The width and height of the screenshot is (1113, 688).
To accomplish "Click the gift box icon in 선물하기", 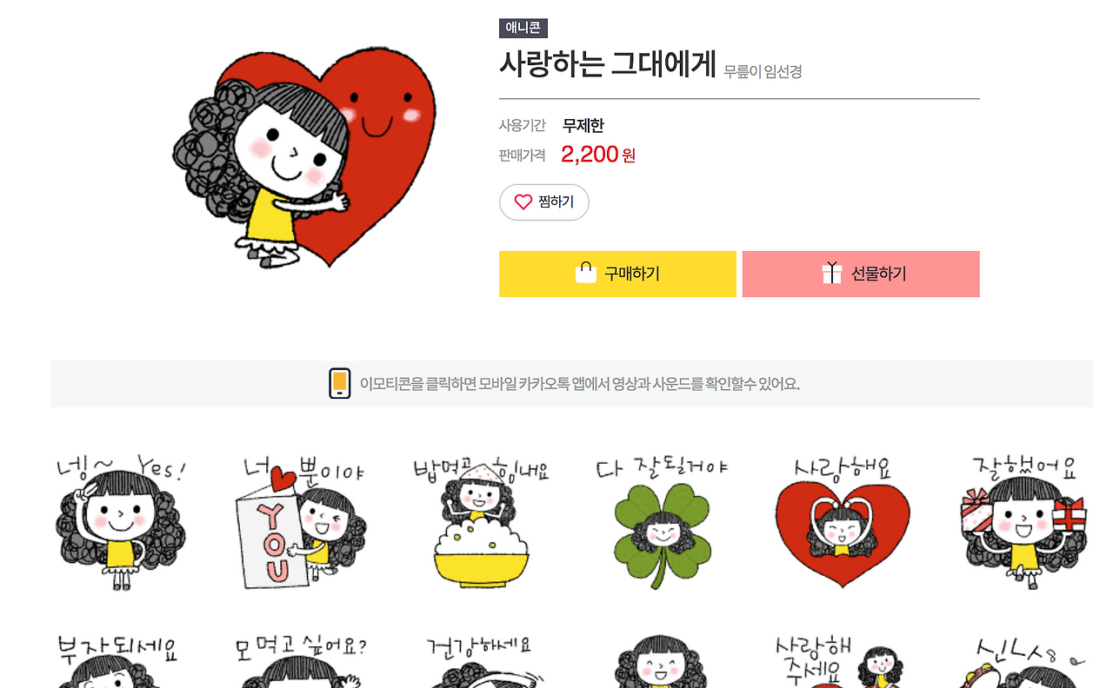I will click(832, 273).
